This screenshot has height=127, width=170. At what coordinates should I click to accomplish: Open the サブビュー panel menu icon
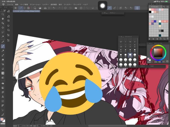[103, 13]
